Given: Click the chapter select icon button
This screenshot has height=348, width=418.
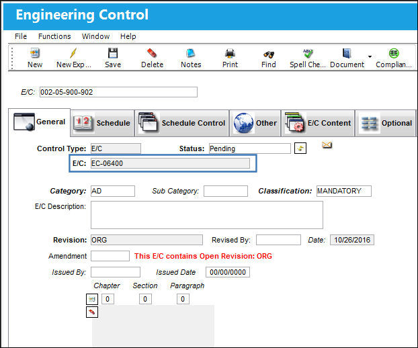Looking at the screenshot, I should click(92, 299).
